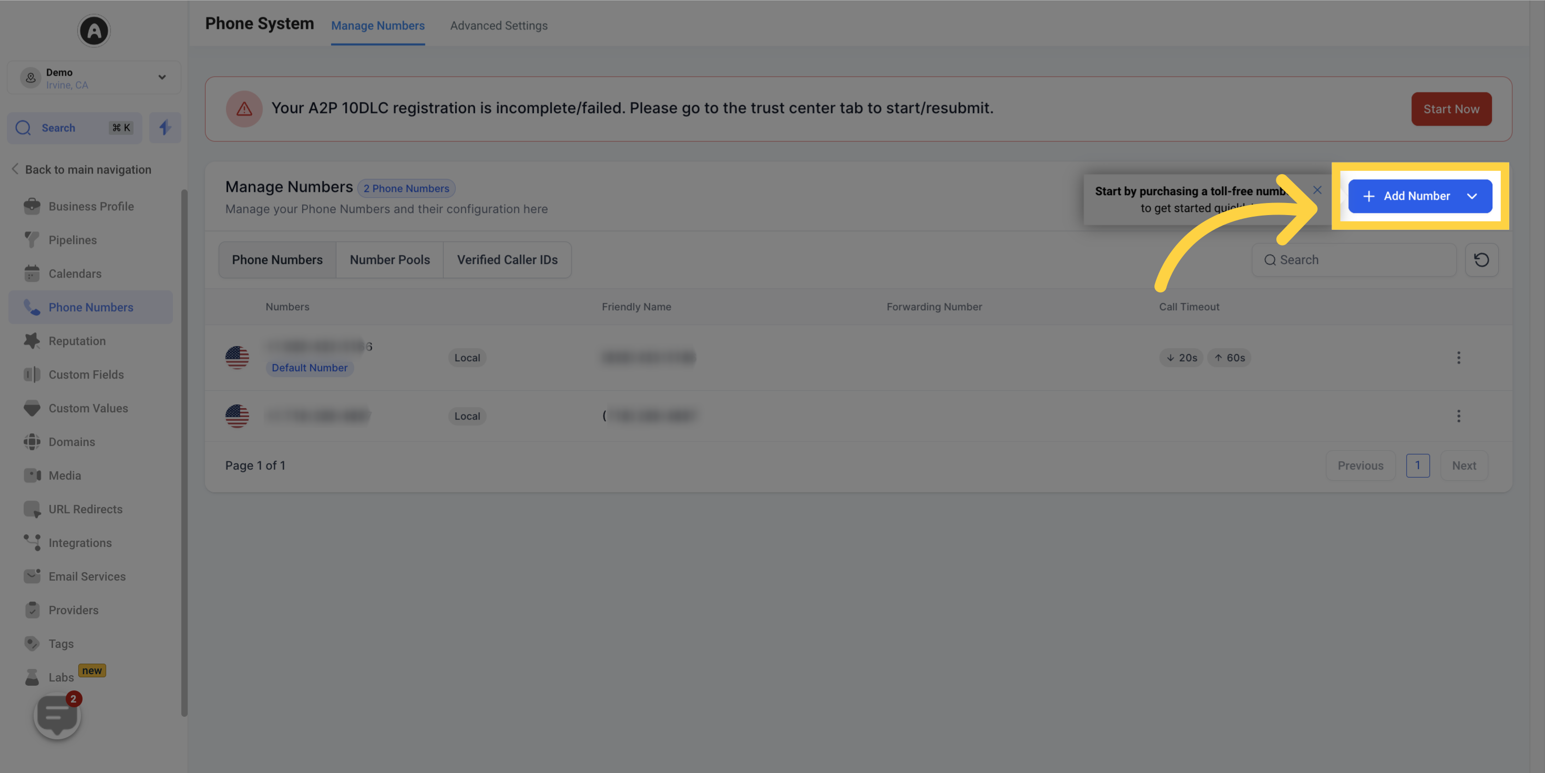
Task: Click the app logo in the sidebar
Action: click(x=94, y=30)
